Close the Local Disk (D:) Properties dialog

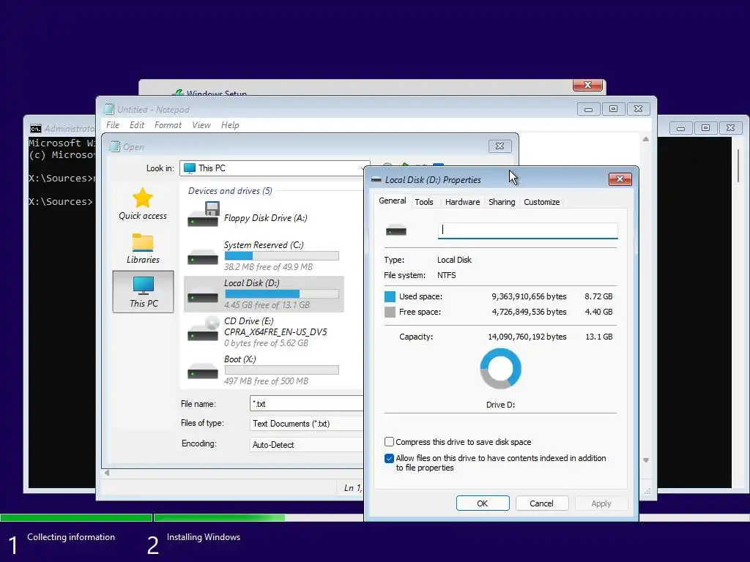pyautogui.click(x=620, y=179)
